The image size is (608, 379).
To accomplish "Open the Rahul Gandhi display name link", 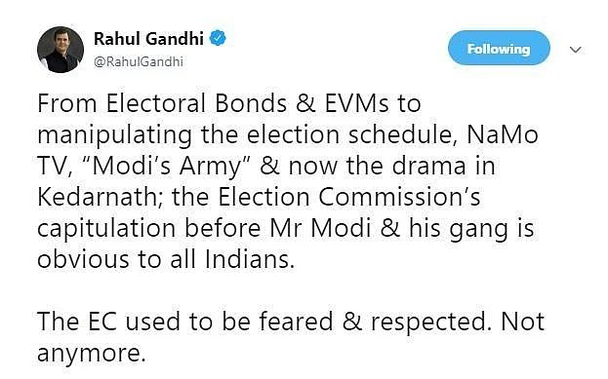I will pyautogui.click(x=148, y=38).
